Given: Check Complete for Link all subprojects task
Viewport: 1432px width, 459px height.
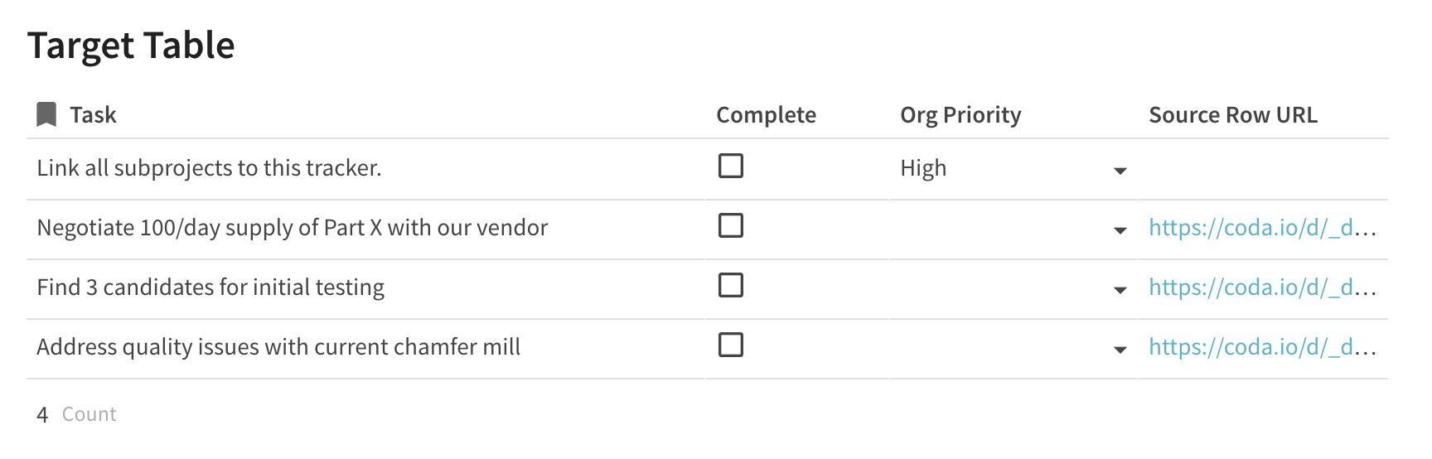Looking at the screenshot, I should pos(730,167).
